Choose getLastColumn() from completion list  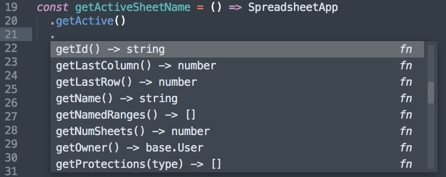point(237,66)
